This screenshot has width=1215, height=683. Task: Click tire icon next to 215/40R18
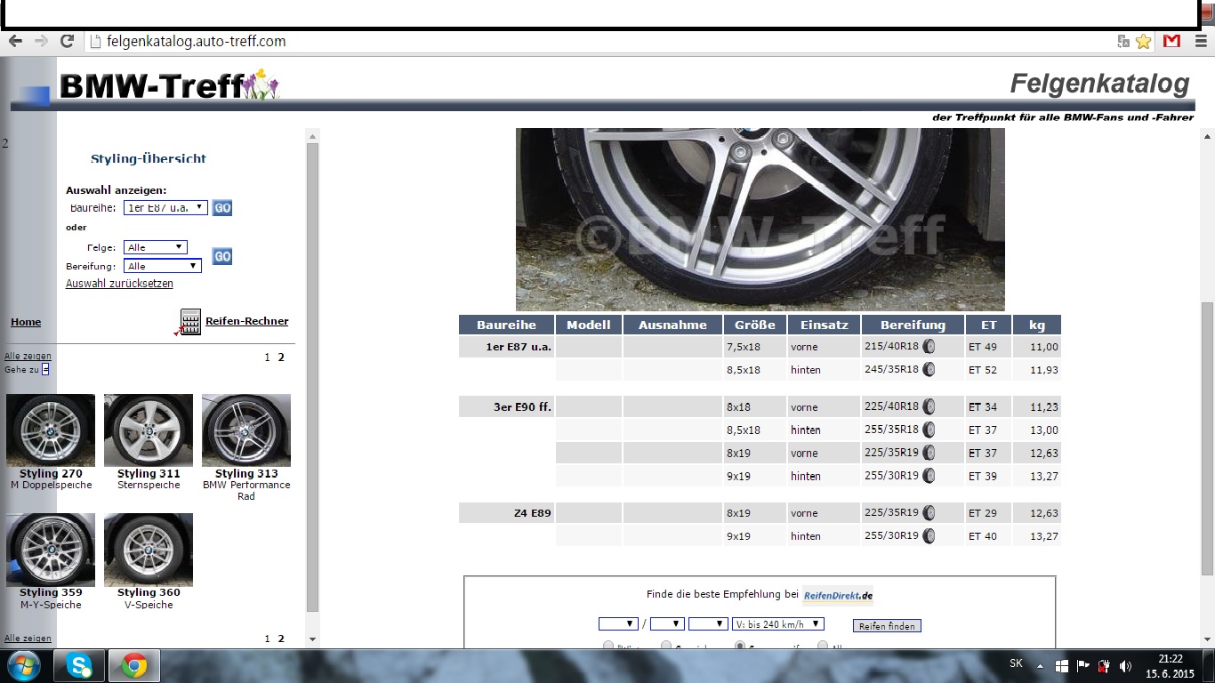[929, 347]
